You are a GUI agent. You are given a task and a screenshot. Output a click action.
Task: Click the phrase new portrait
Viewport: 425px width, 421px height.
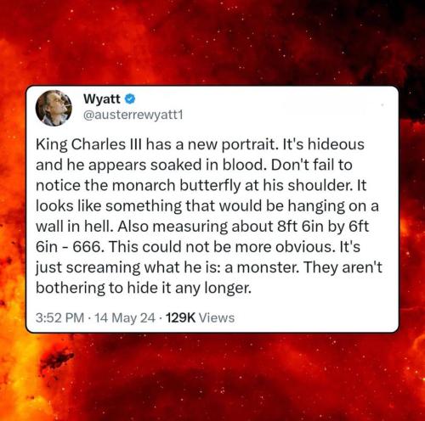[231, 145]
